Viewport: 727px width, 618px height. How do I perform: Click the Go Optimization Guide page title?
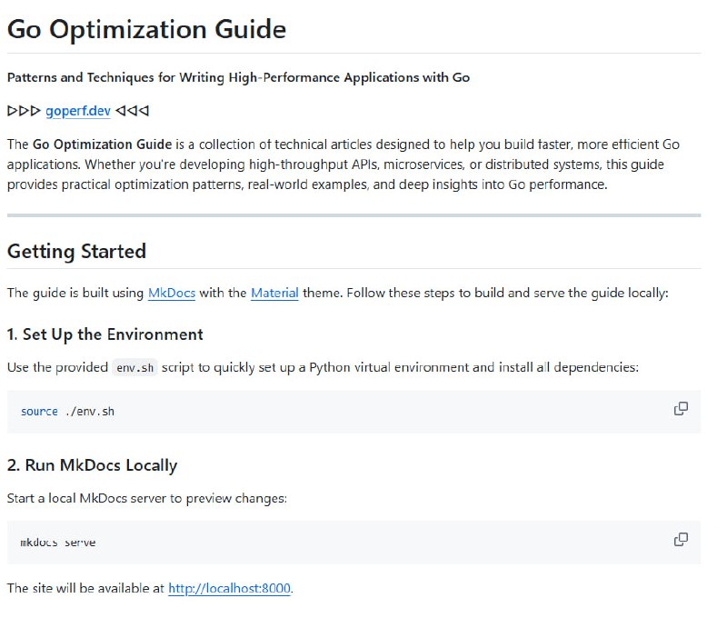pyautogui.click(x=145, y=29)
